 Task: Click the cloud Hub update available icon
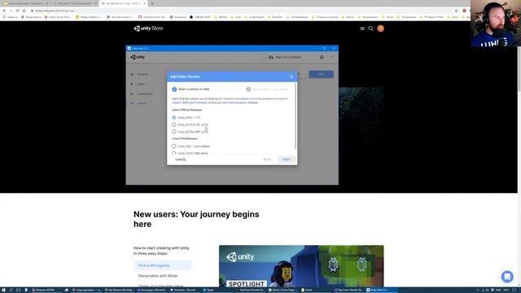pyautogui.click(x=271, y=57)
